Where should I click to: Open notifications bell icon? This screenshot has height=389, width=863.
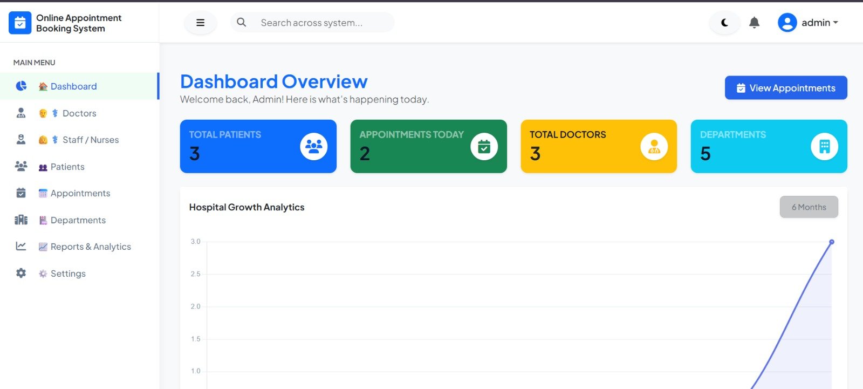click(x=754, y=23)
